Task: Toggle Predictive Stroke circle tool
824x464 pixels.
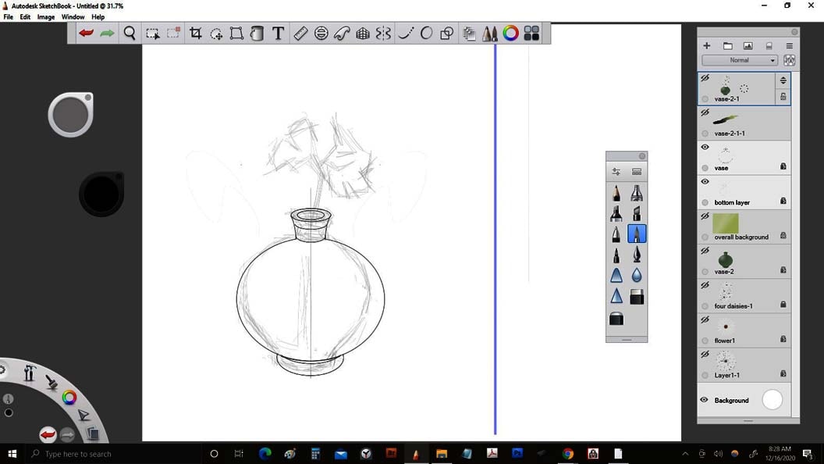Action: pos(426,33)
